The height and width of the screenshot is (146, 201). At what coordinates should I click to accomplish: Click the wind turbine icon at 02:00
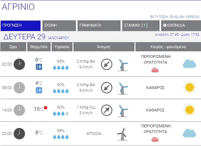coord(123,64)
